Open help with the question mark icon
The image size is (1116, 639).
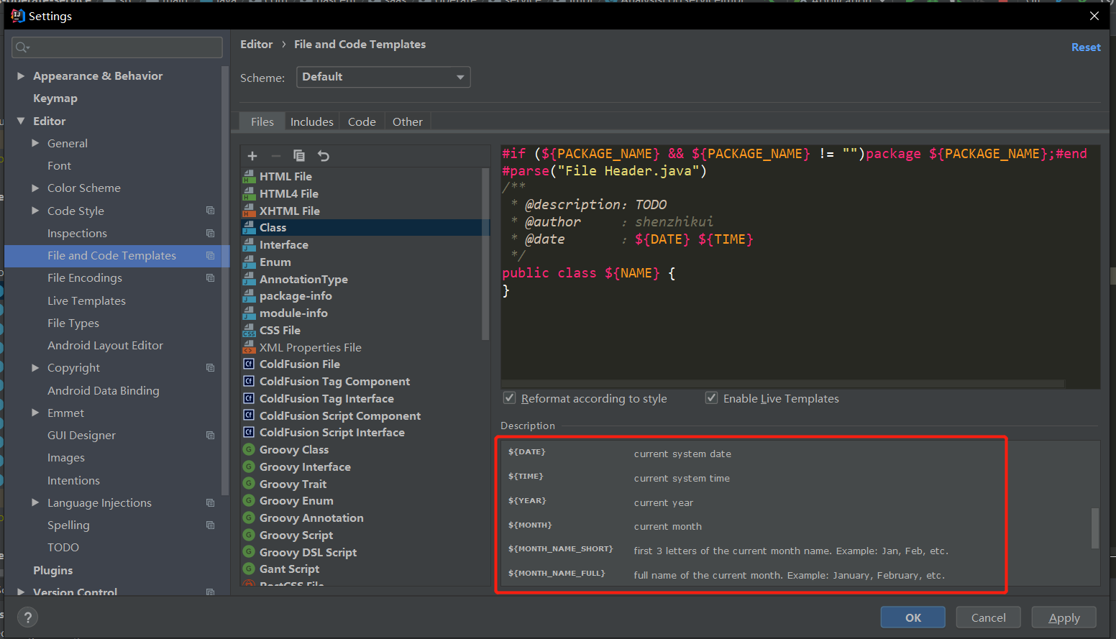pos(27,617)
